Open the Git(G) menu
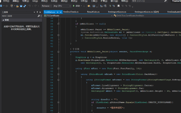The image size is (181, 113). pos(35,1)
